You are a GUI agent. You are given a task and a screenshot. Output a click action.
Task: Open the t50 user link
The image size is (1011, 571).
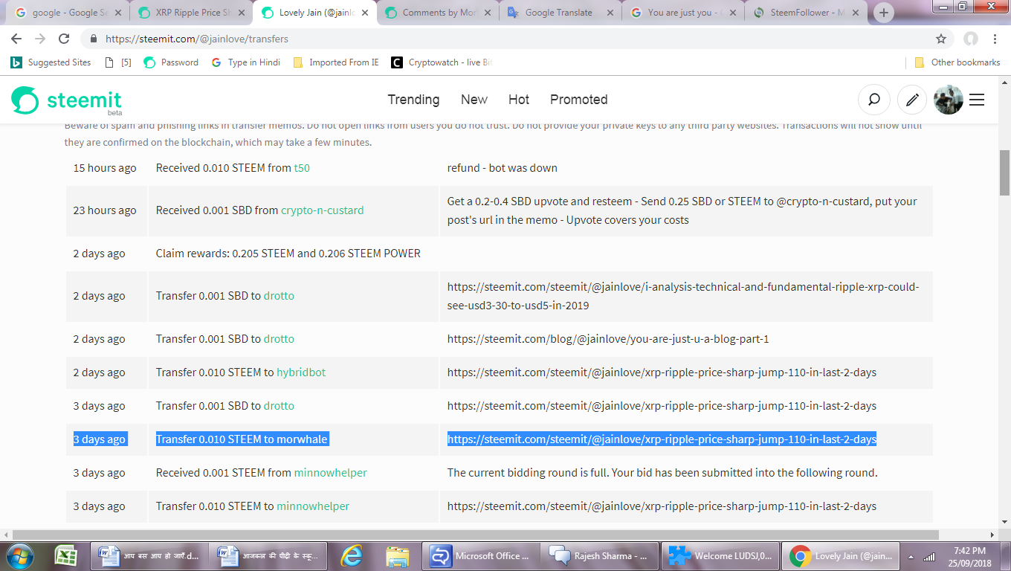[302, 168]
